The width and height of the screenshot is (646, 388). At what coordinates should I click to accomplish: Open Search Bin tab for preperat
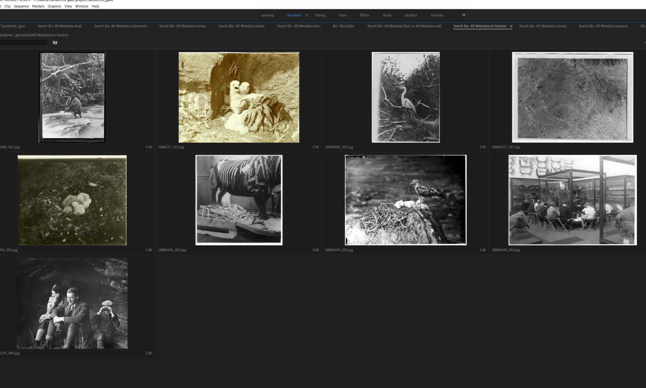coord(603,26)
